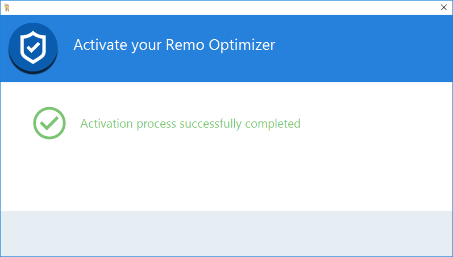Click the blank white area below the message
The width and height of the screenshot is (453, 257).
226,176
